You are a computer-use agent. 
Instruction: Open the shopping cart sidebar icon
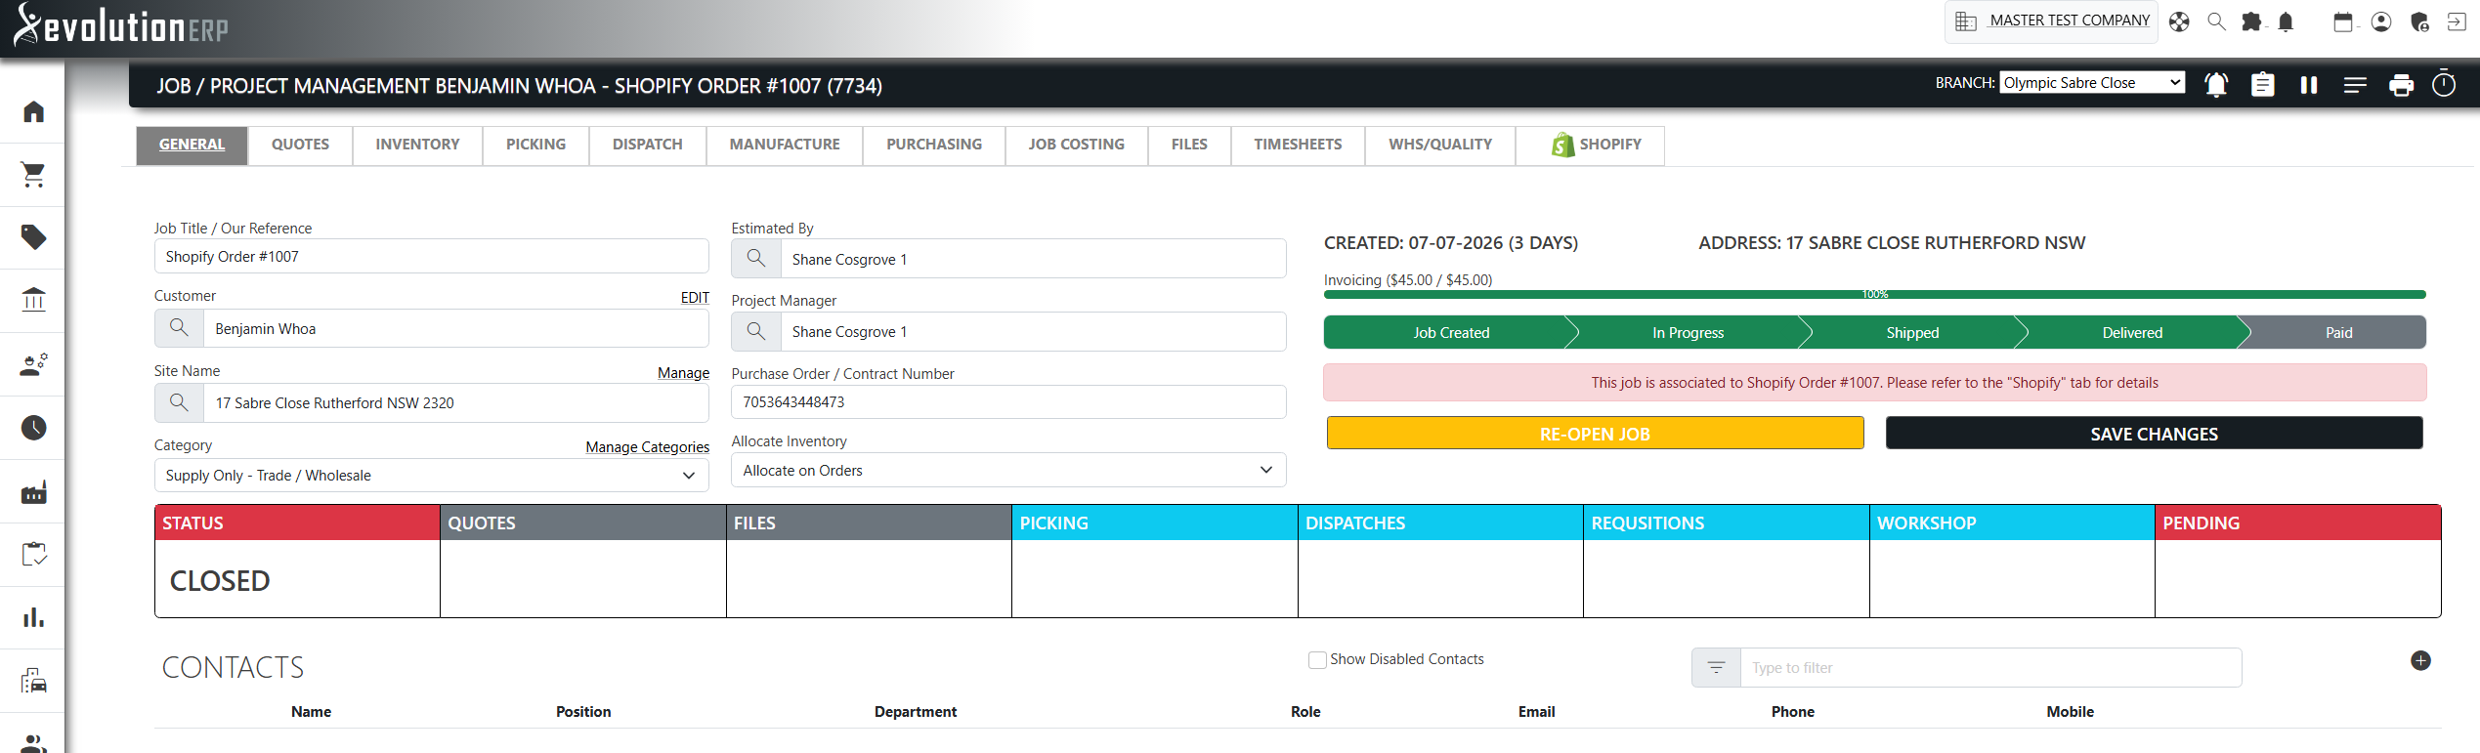(33, 175)
